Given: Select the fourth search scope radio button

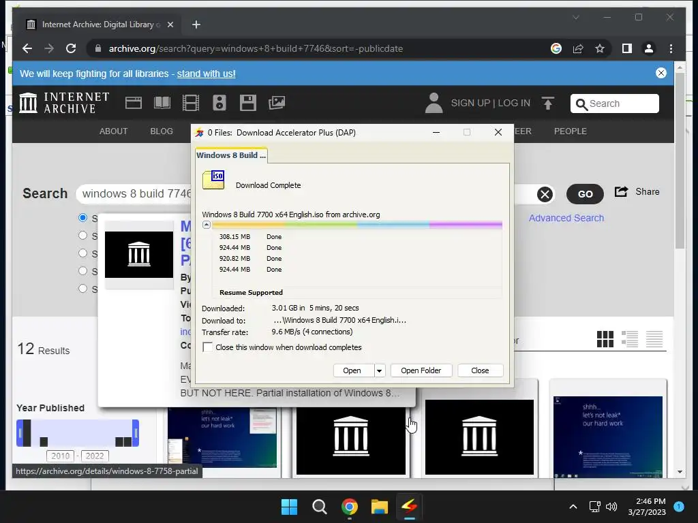Looking at the screenshot, I should pos(82,271).
